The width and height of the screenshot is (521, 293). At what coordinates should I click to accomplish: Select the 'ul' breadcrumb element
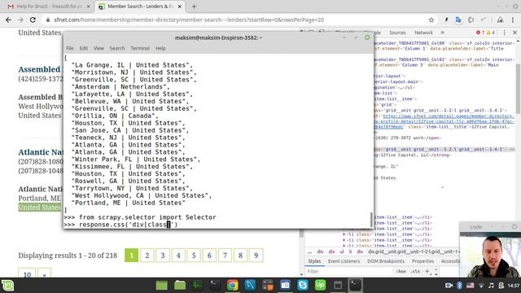342,251
